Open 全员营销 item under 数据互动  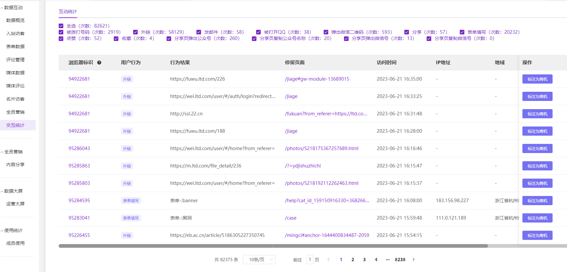(x=15, y=112)
